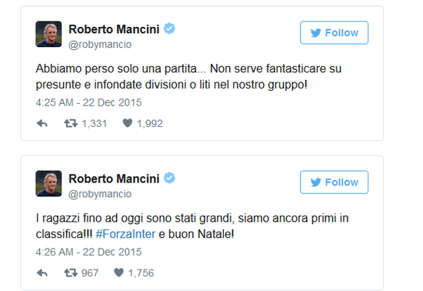Open @robymancio handle in first tweet

[x=100, y=45]
